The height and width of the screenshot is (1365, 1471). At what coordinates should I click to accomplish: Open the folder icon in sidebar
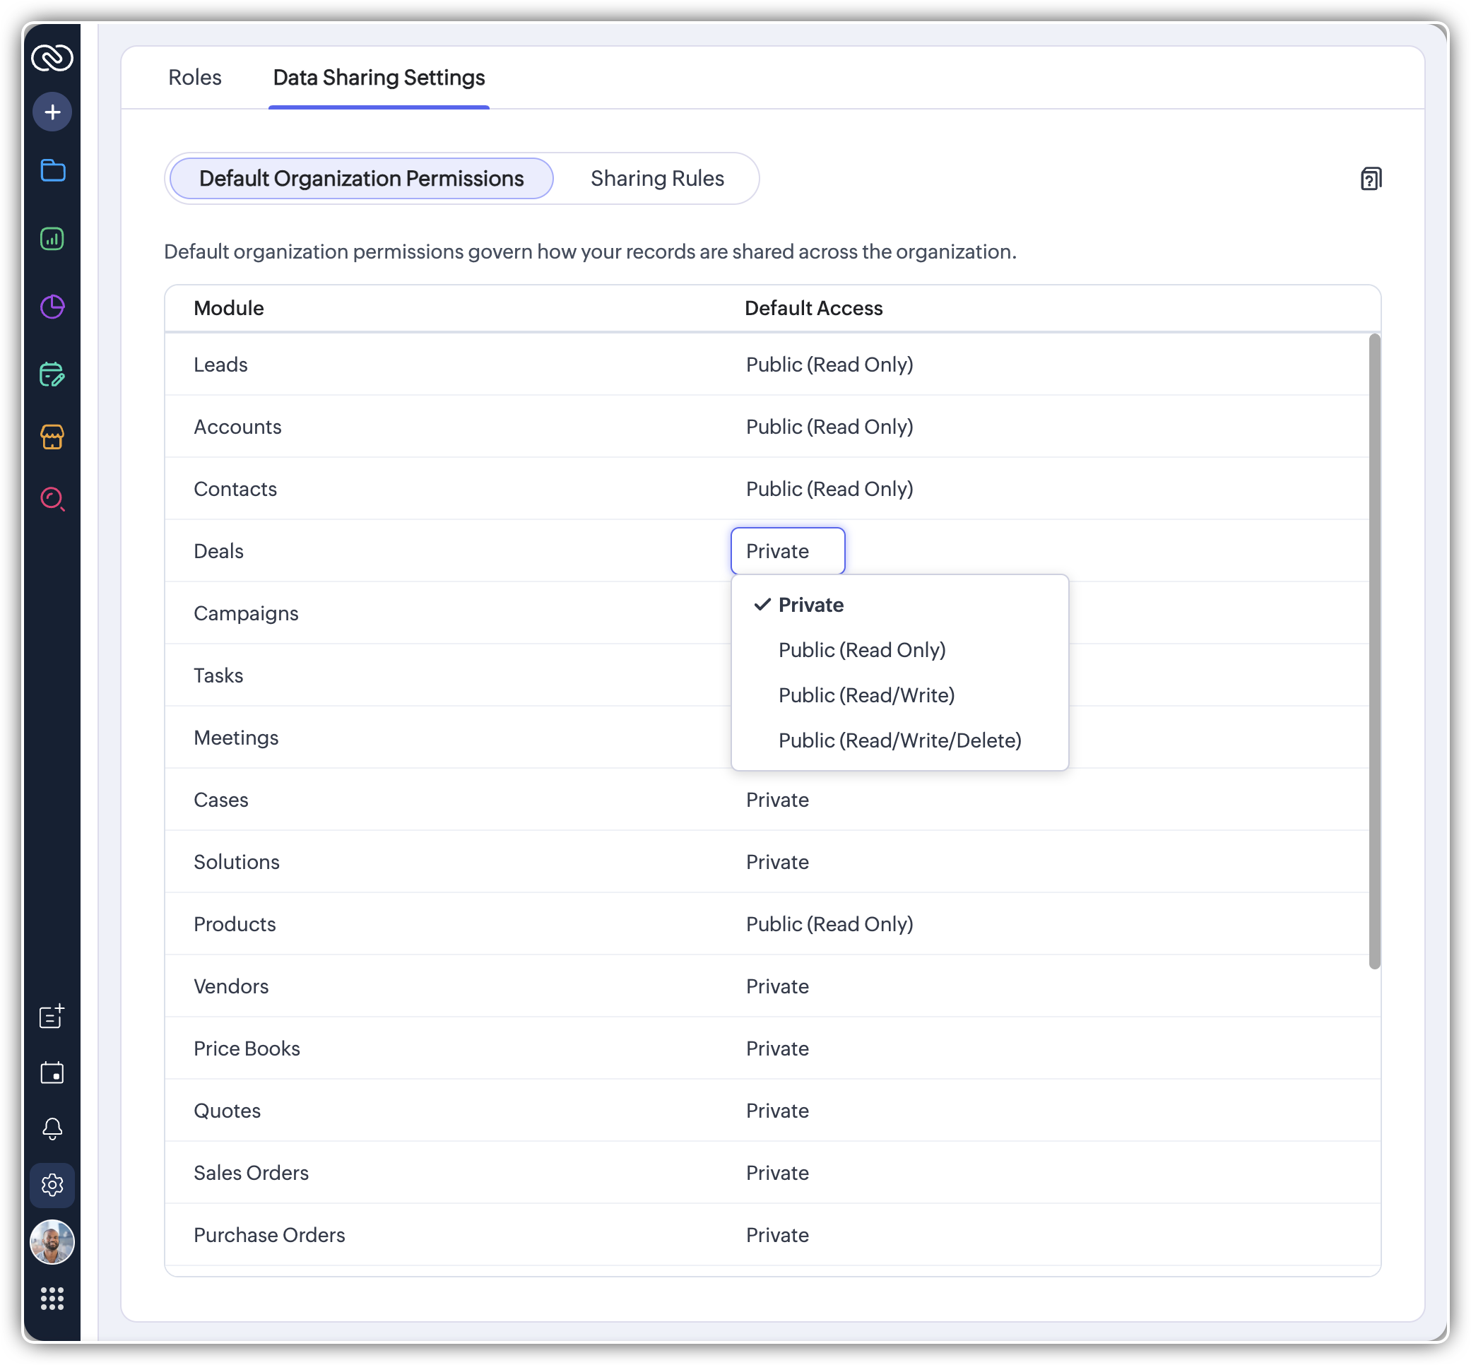point(52,171)
